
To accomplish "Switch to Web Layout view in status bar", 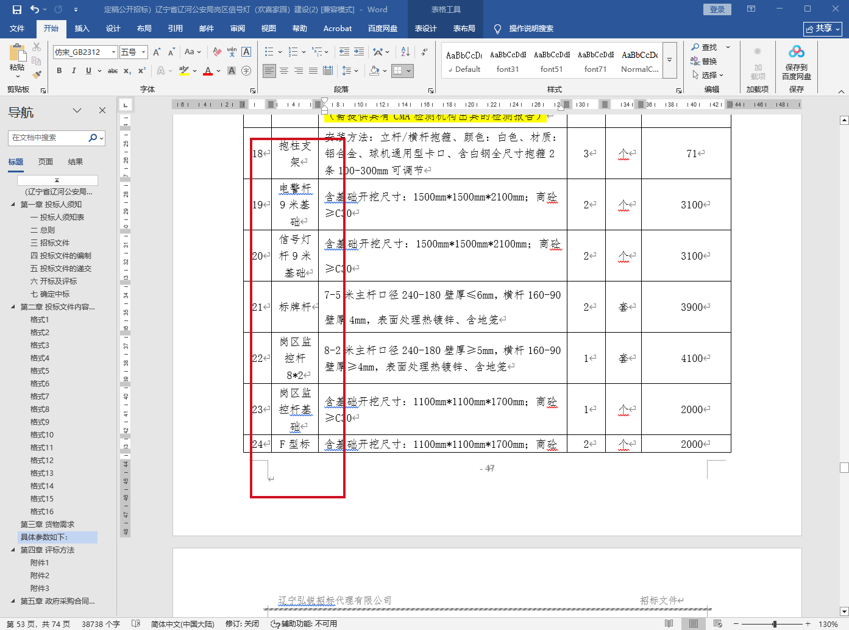I will pos(718,624).
